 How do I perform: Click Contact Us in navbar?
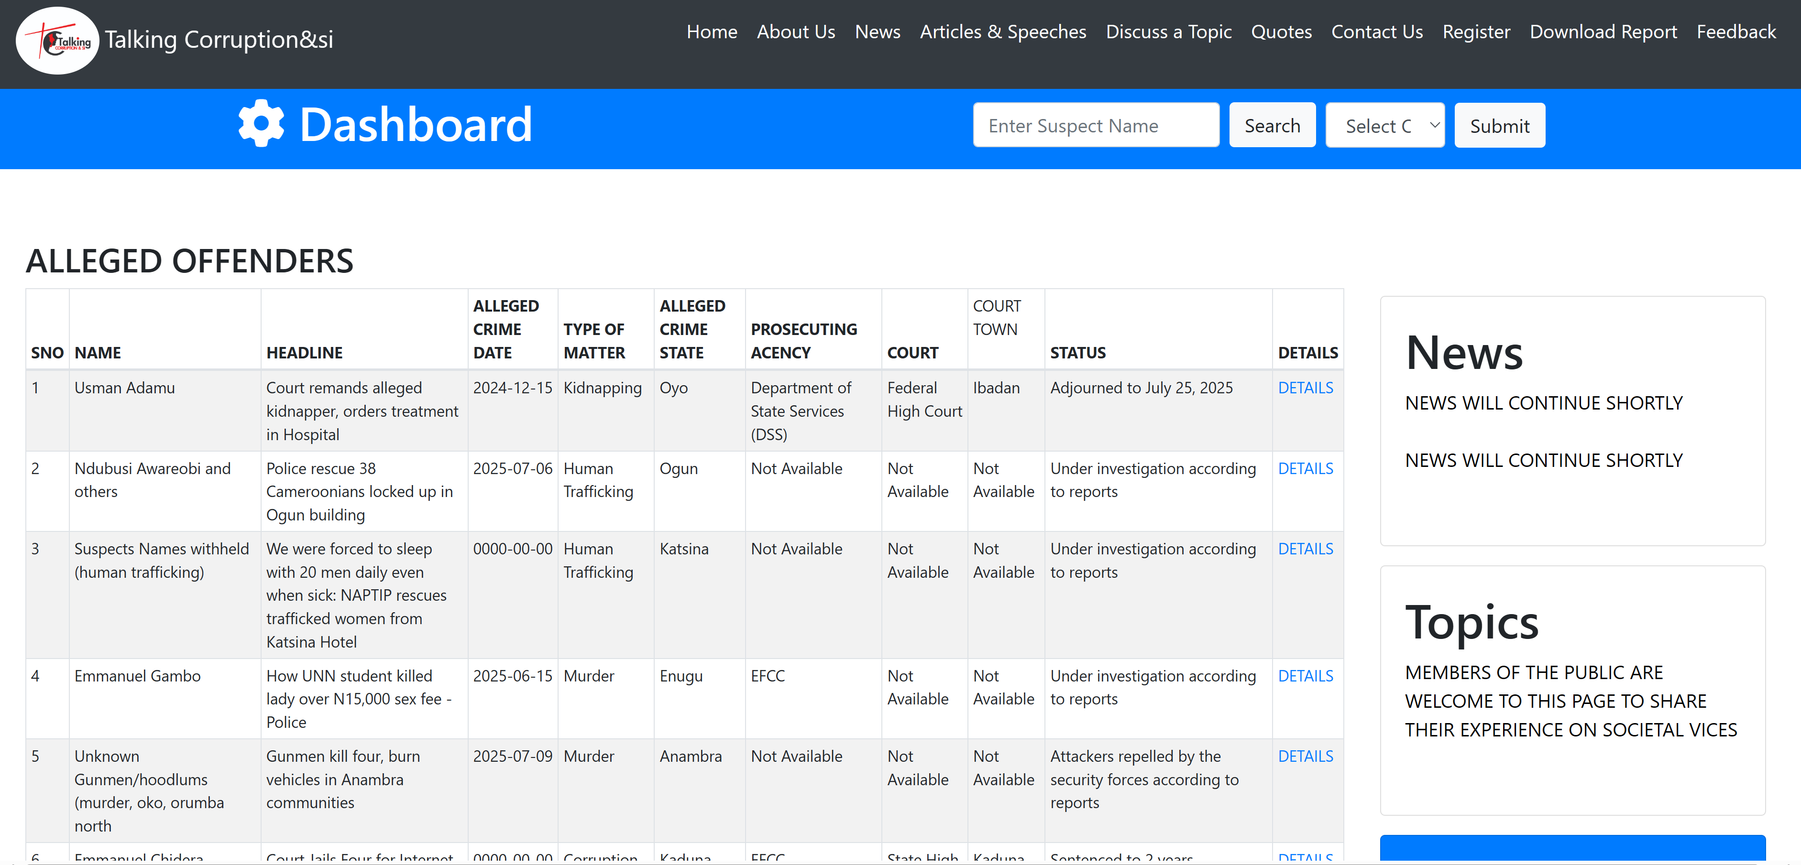1376,32
